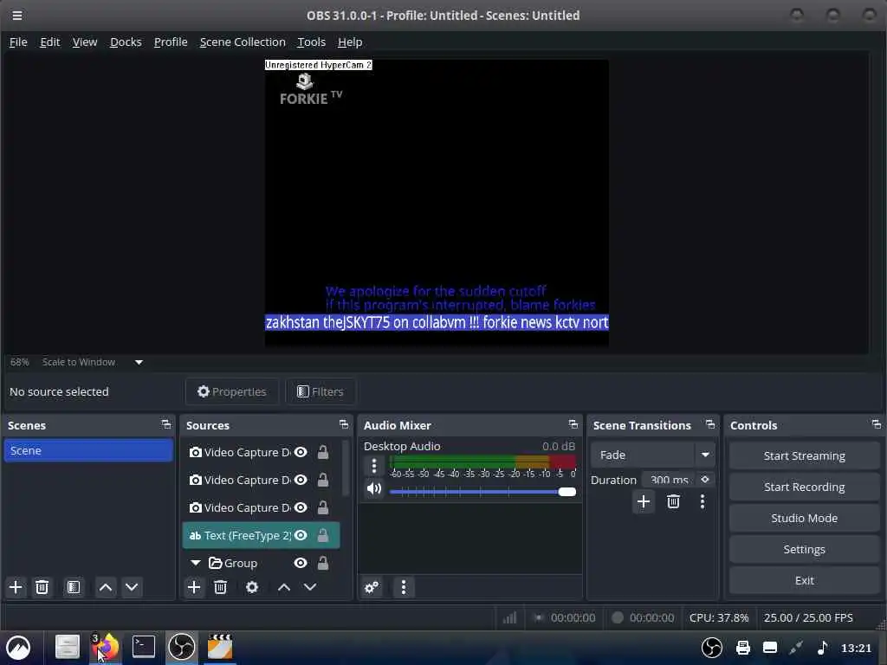Open the window menu hamburger icon in the title bar

pyautogui.click(x=17, y=16)
